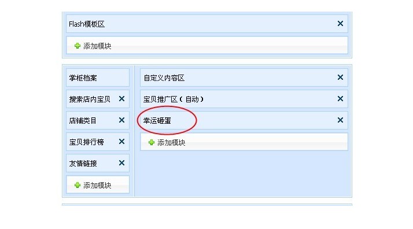Delete the 宝贝推广区（自动） module via X
The height and width of the screenshot is (229, 413).
click(340, 99)
